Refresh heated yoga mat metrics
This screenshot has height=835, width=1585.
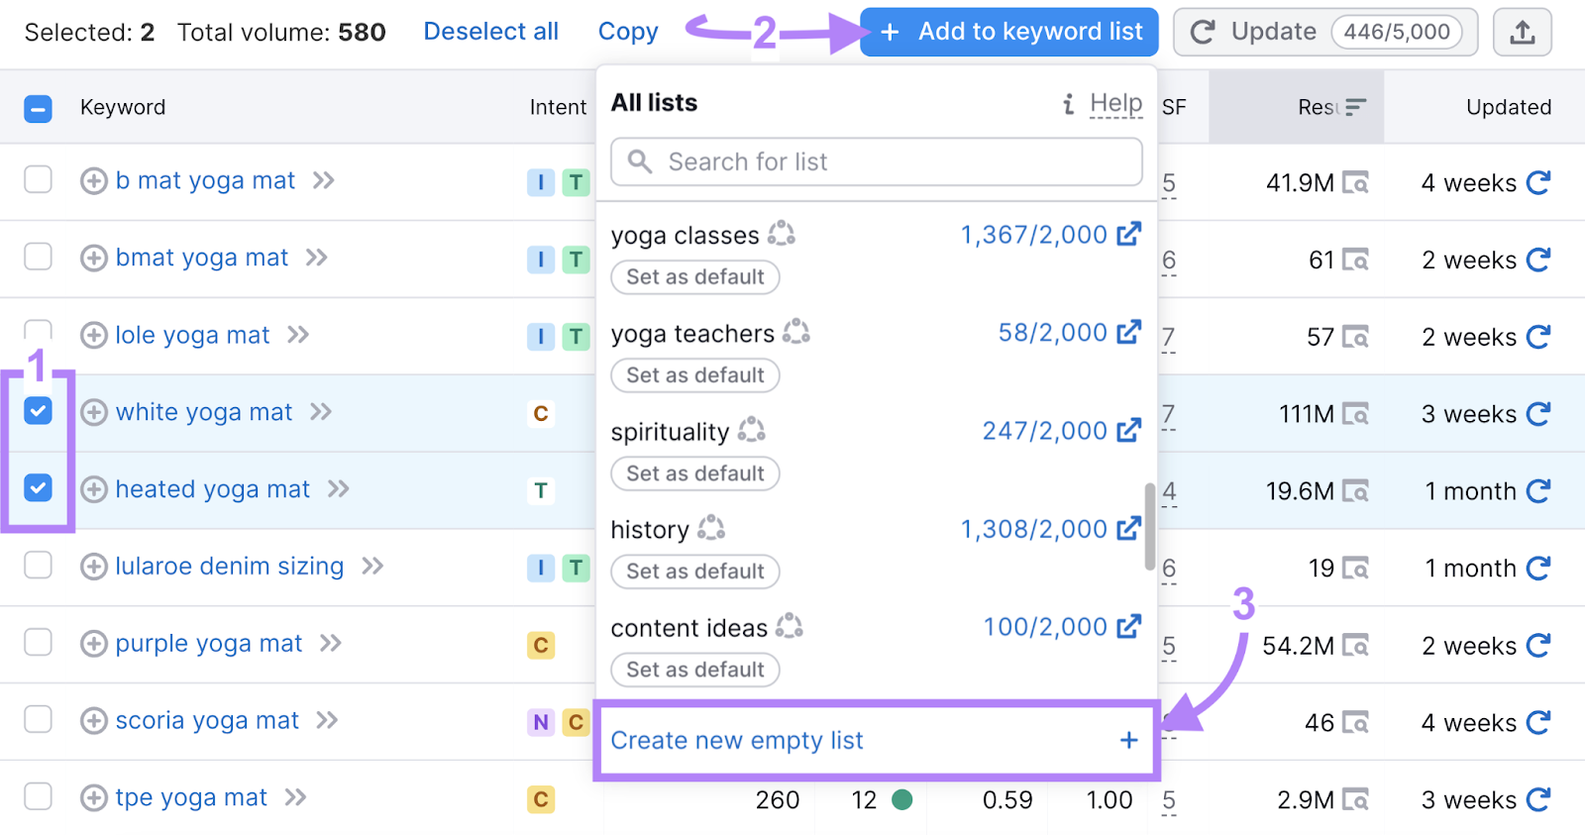click(x=1538, y=491)
